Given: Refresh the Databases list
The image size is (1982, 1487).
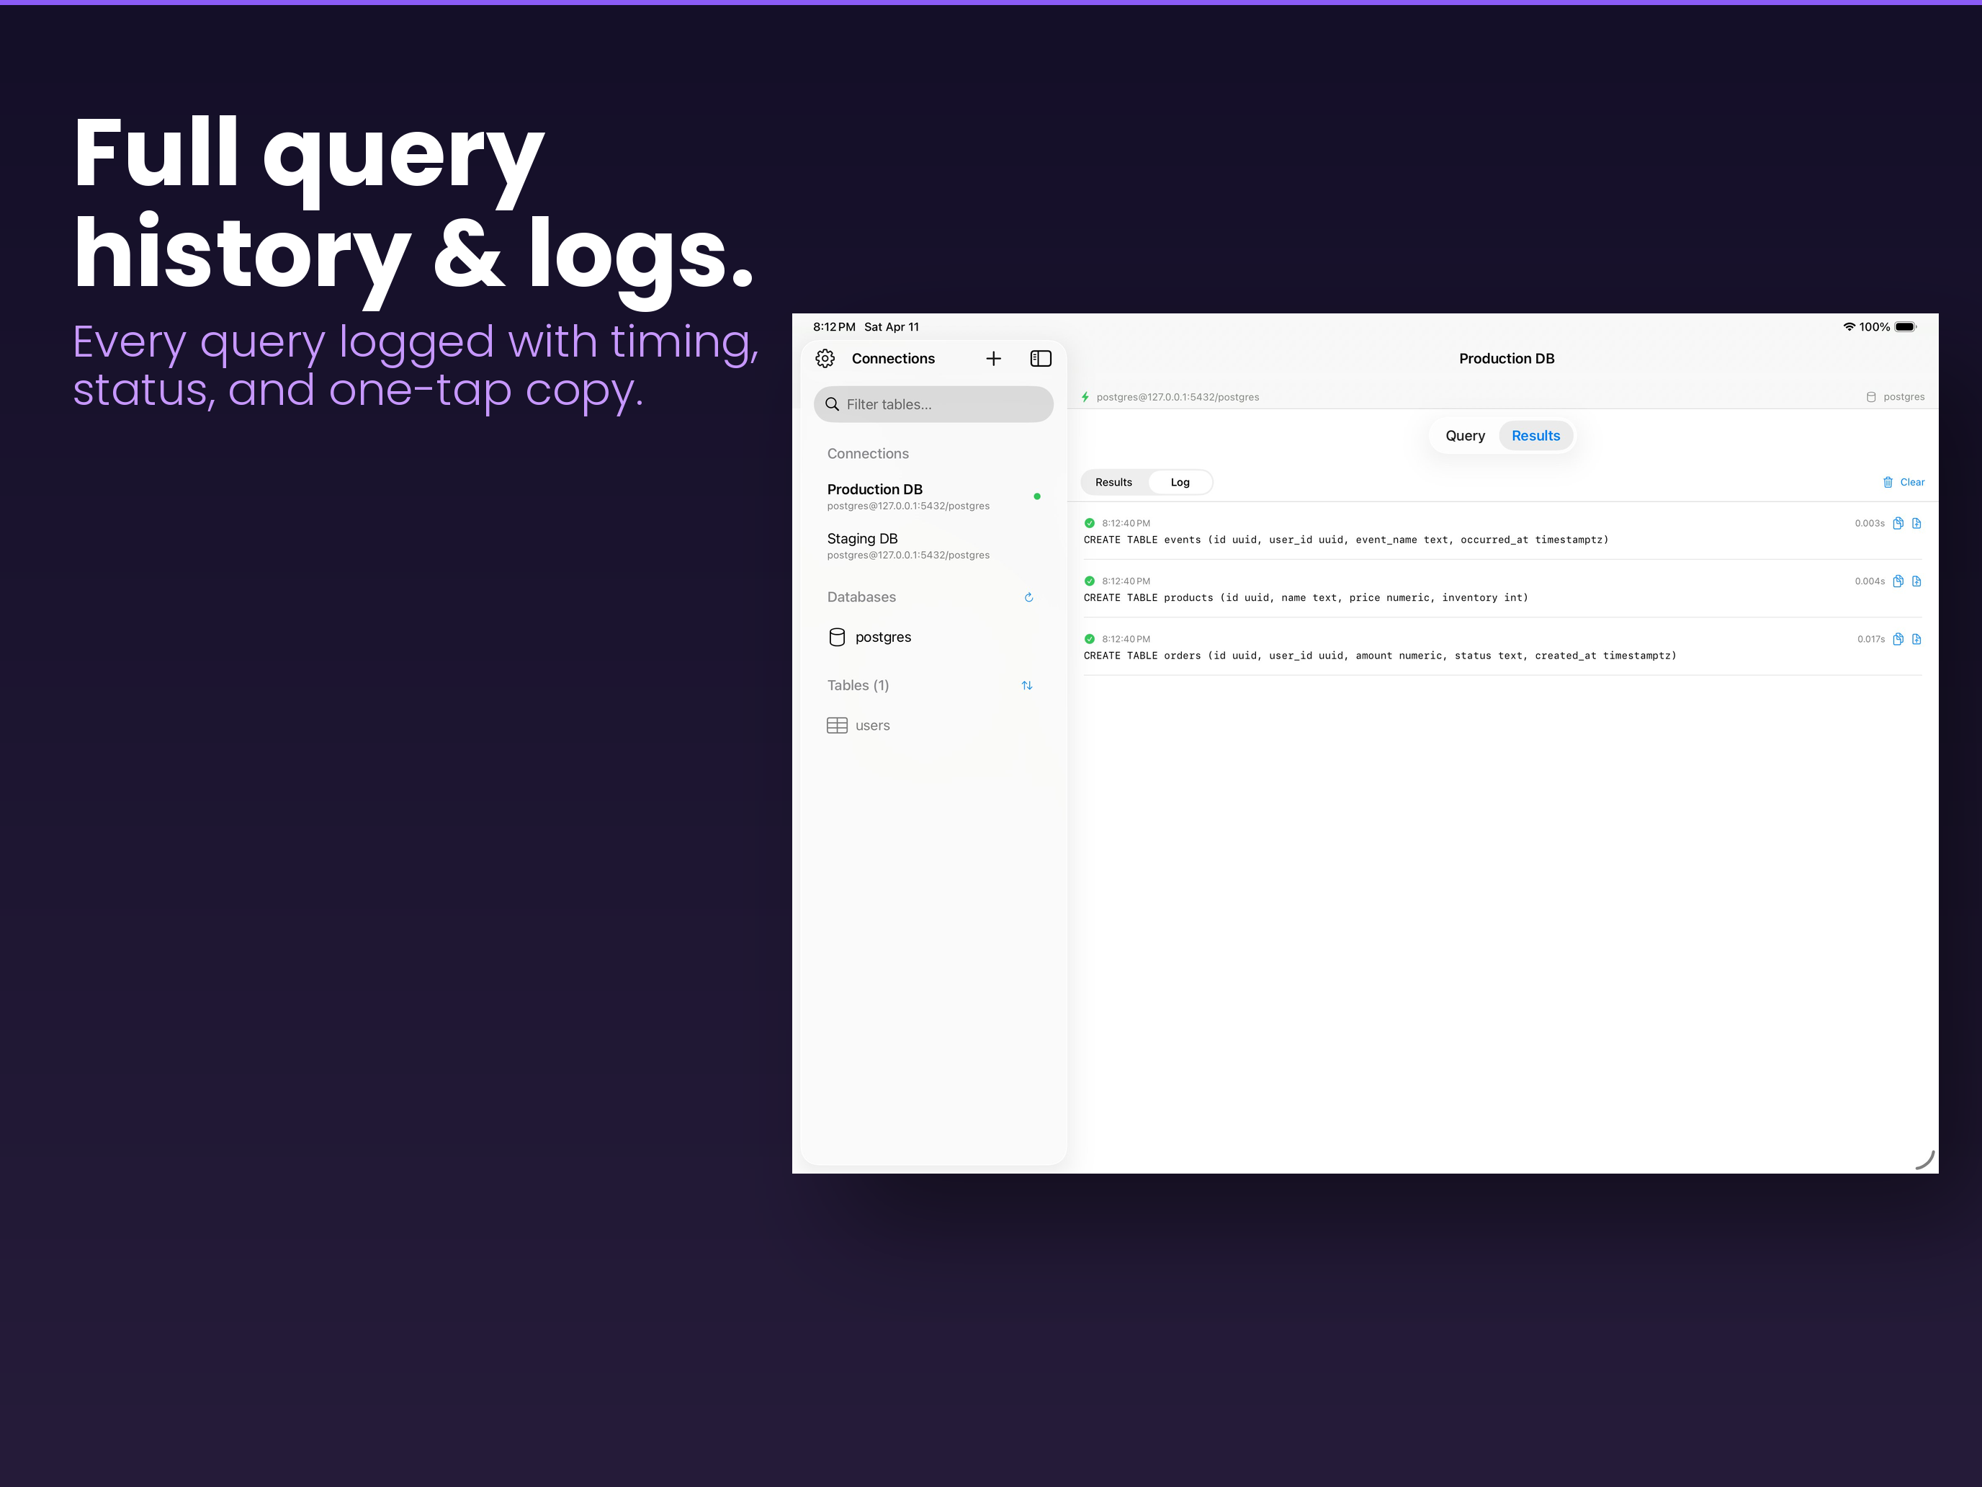Looking at the screenshot, I should pos(1028,597).
